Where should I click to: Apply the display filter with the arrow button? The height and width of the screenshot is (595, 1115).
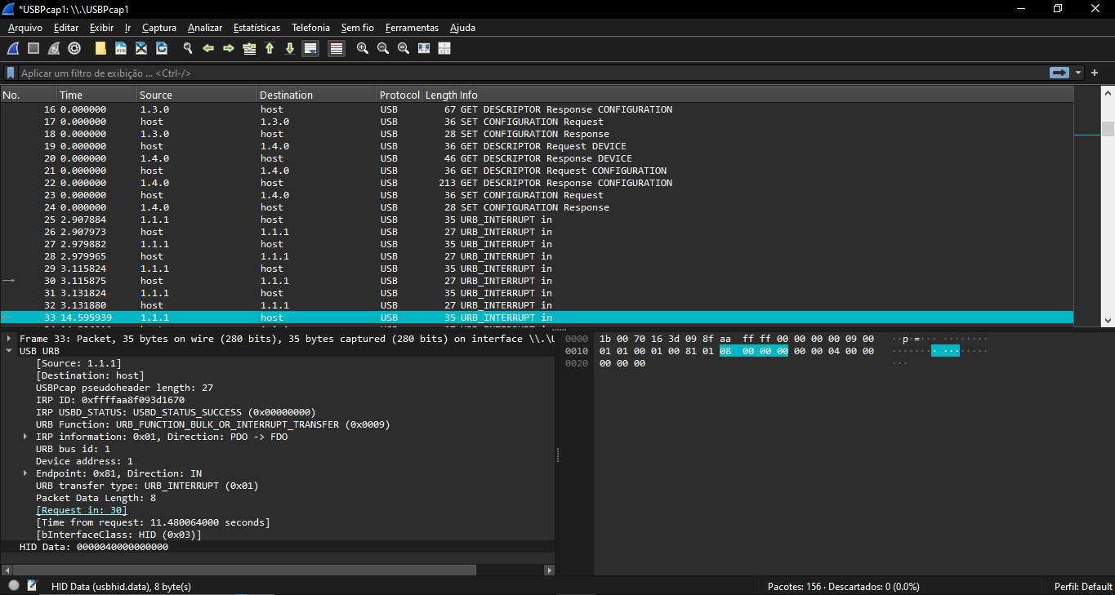point(1059,73)
